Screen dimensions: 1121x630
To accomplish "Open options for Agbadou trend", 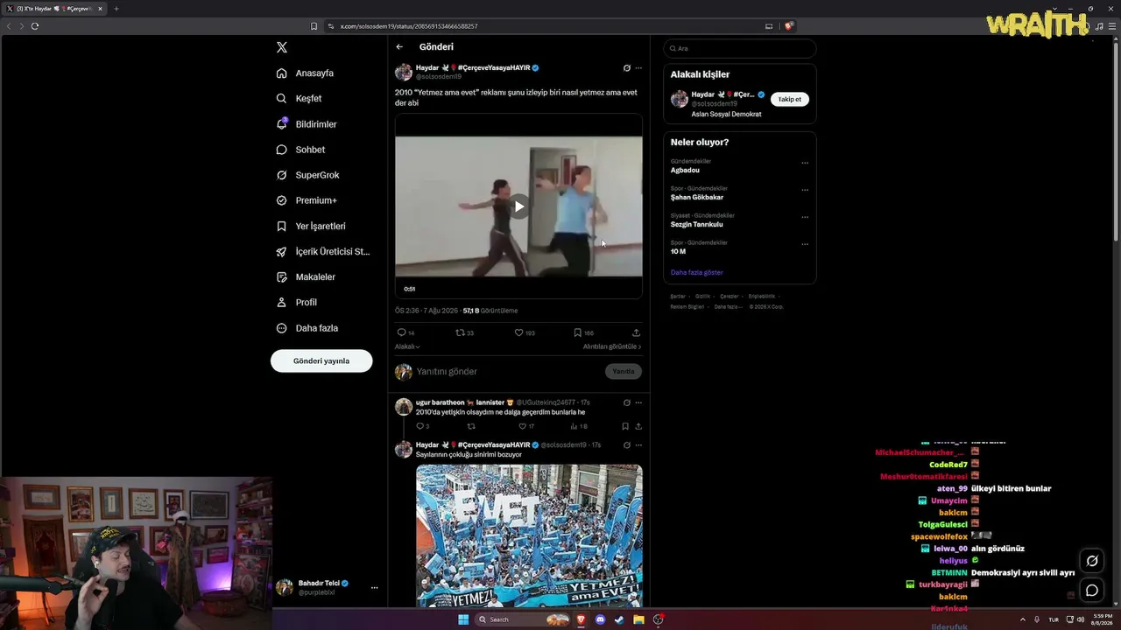I will (x=805, y=163).
